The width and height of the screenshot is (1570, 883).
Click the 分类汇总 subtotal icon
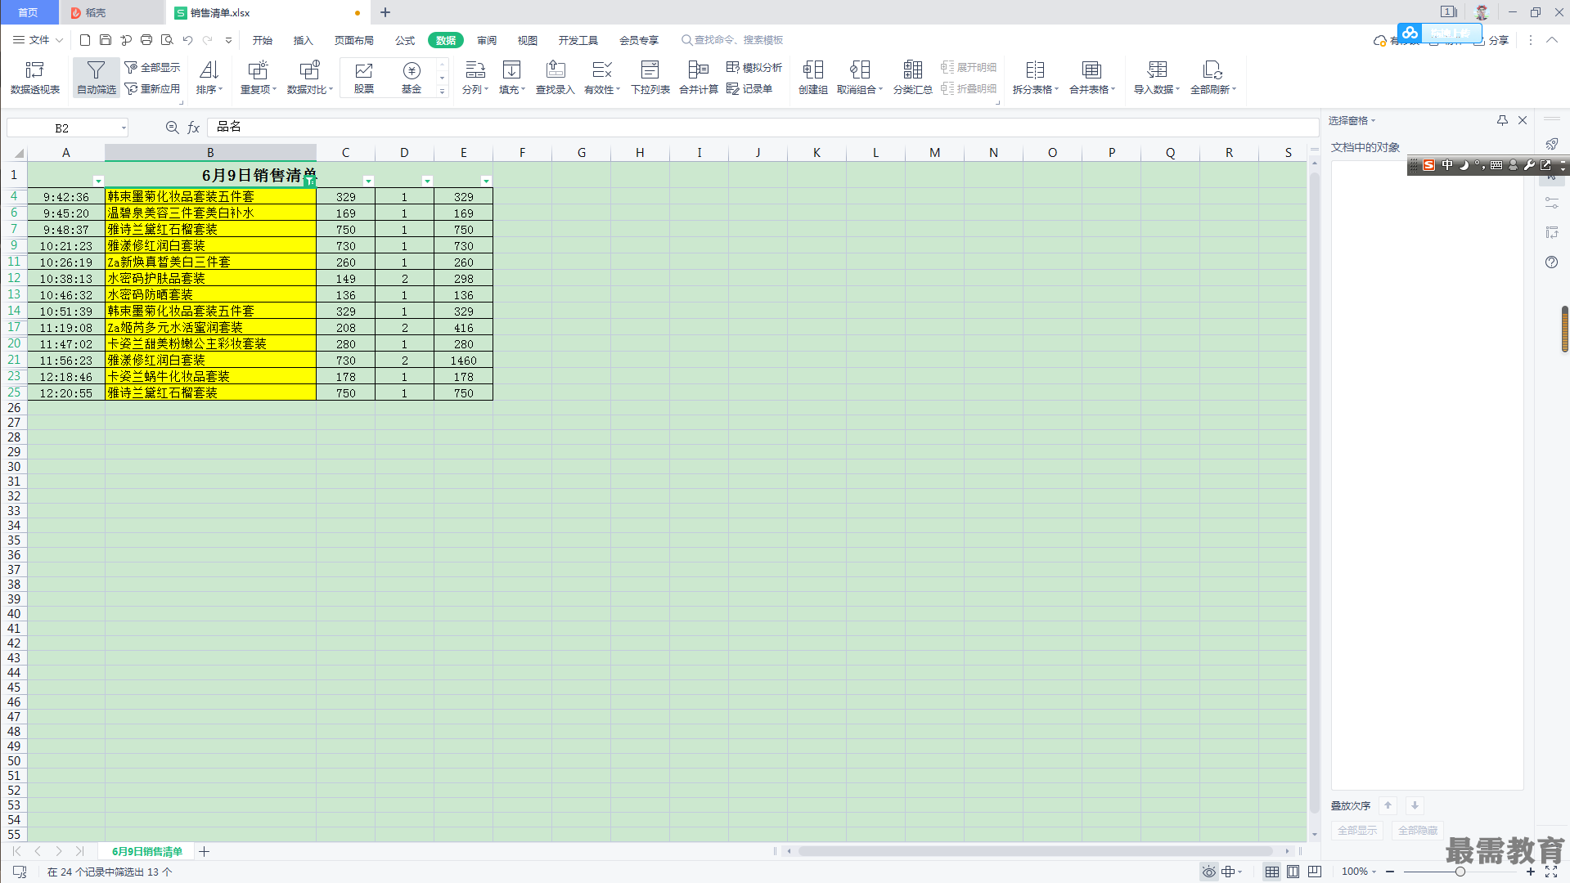tap(913, 78)
